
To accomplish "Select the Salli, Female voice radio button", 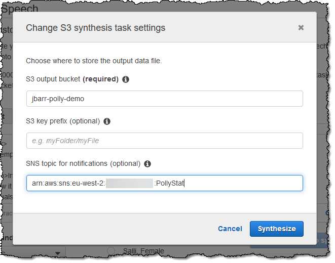I will (x=111, y=250).
